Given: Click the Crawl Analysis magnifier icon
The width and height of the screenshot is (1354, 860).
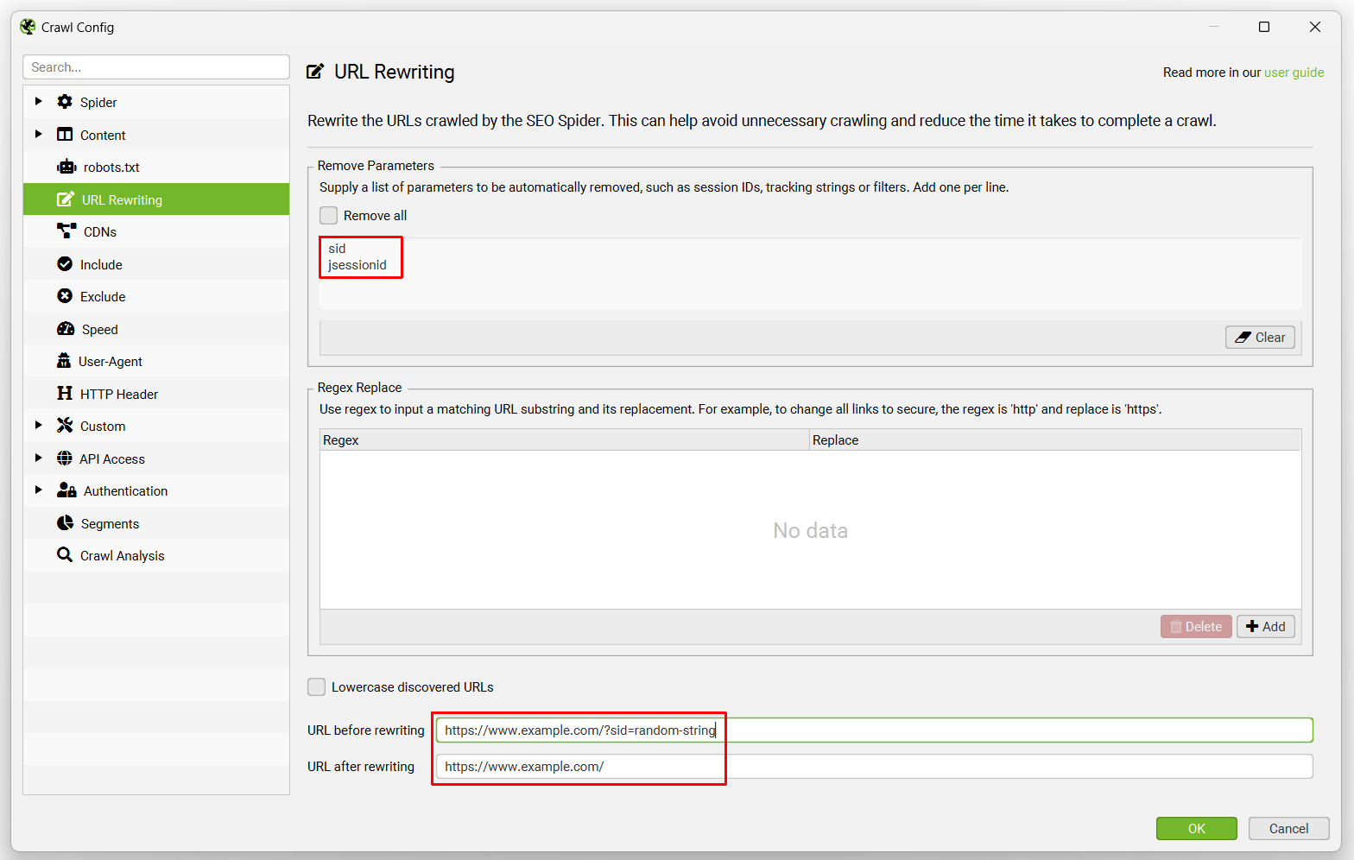Looking at the screenshot, I should [65, 555].
